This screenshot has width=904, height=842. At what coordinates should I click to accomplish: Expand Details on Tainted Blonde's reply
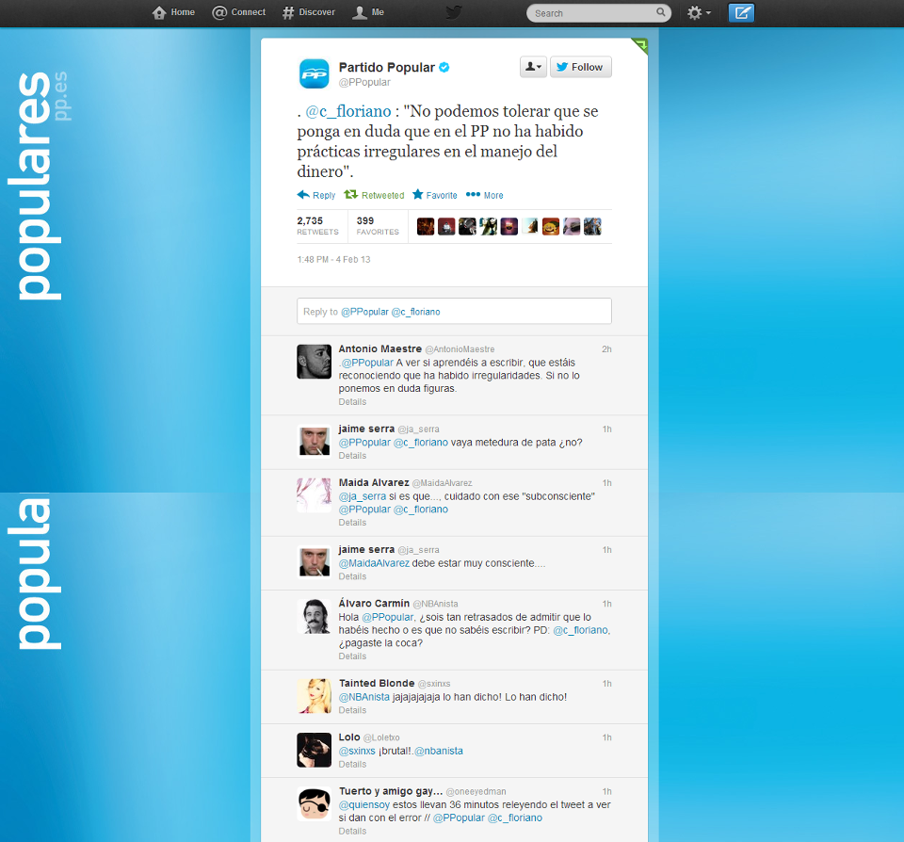352,710
